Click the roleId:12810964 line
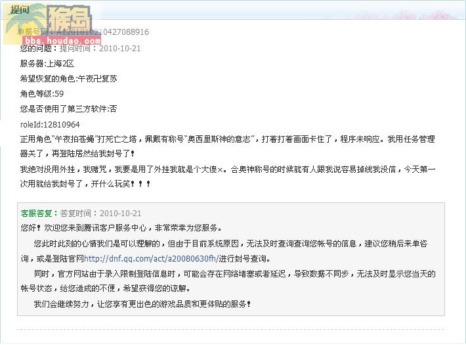This screenshot has width=466, height=345. [50, 124]
